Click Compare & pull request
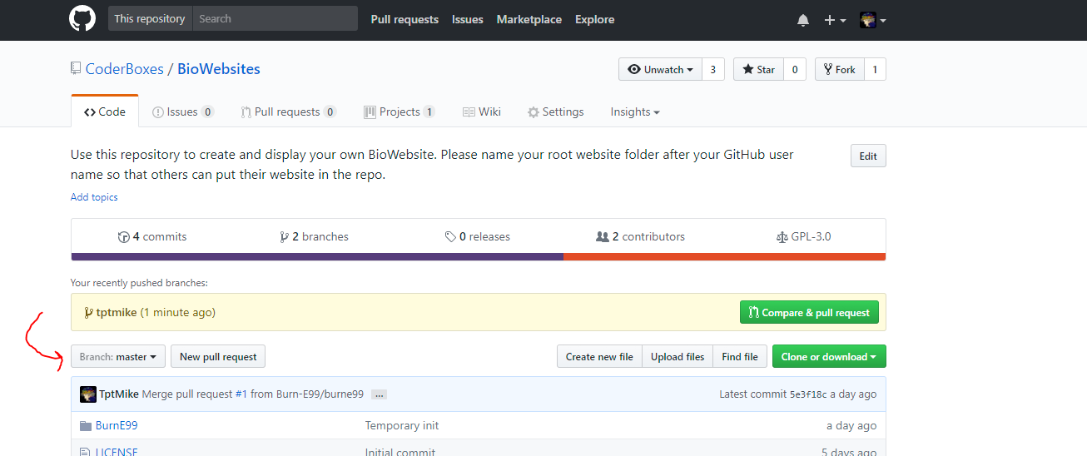The image size is (1087, 456). (x=809, y=312)
